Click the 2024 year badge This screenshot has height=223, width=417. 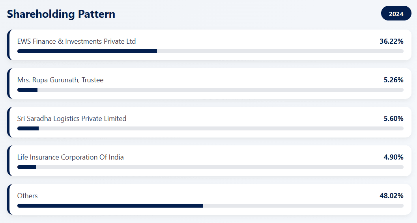[x=396, y=14]
